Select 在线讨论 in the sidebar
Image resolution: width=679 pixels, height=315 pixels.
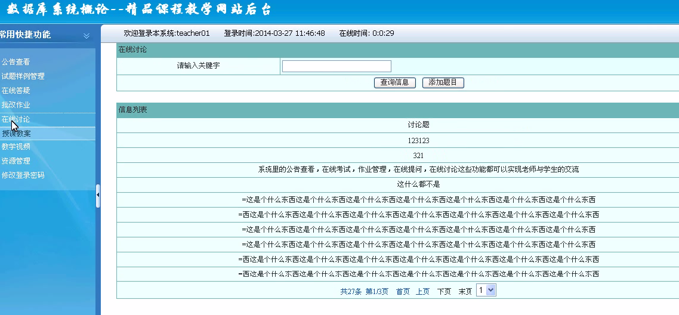pyautogui.click(x=16, y=119)
